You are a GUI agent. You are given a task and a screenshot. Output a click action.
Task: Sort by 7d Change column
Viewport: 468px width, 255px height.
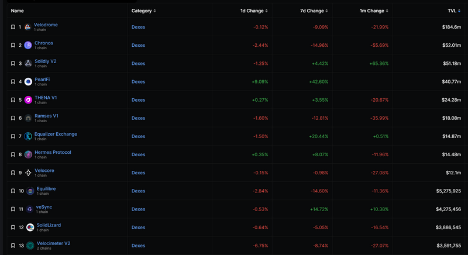(x=314, y=11)
